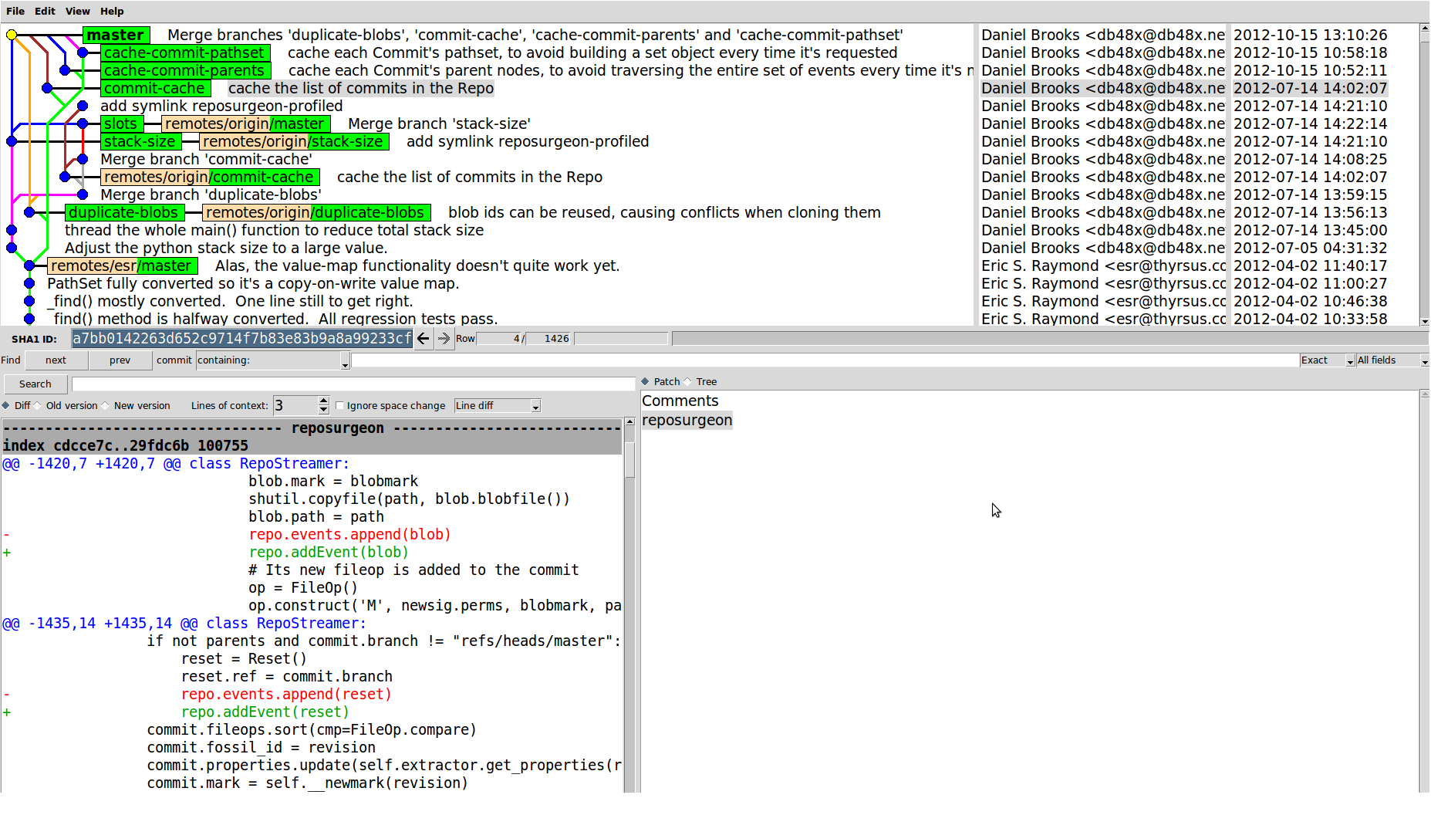This screenshot has height=815, width=1431.
Task: Click the yellow HEAD node beside master
Action: click(12, 35)
